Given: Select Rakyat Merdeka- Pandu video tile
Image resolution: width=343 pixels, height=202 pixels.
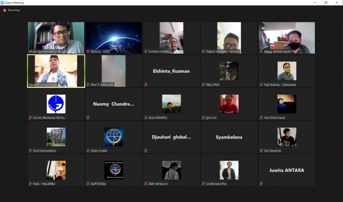Looking at the screenshot, I should (229, 38).
